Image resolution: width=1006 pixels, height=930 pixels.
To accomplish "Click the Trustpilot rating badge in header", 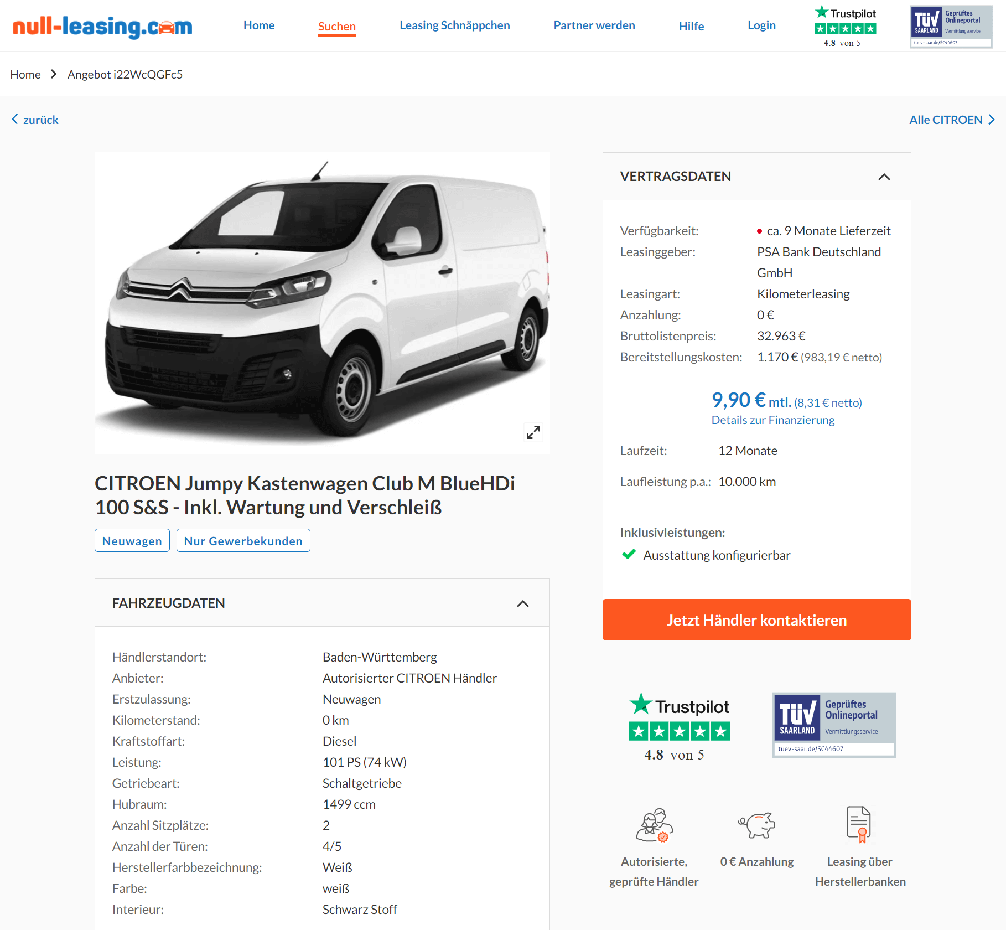I will pyautogui.click(x=845, y=26).
